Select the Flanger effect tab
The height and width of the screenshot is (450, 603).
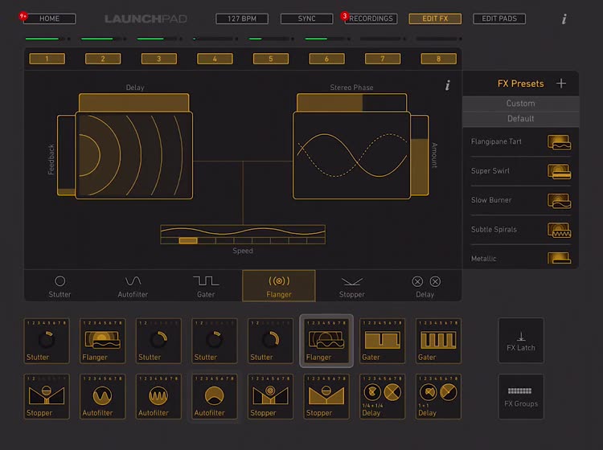[x=279, y=286]
